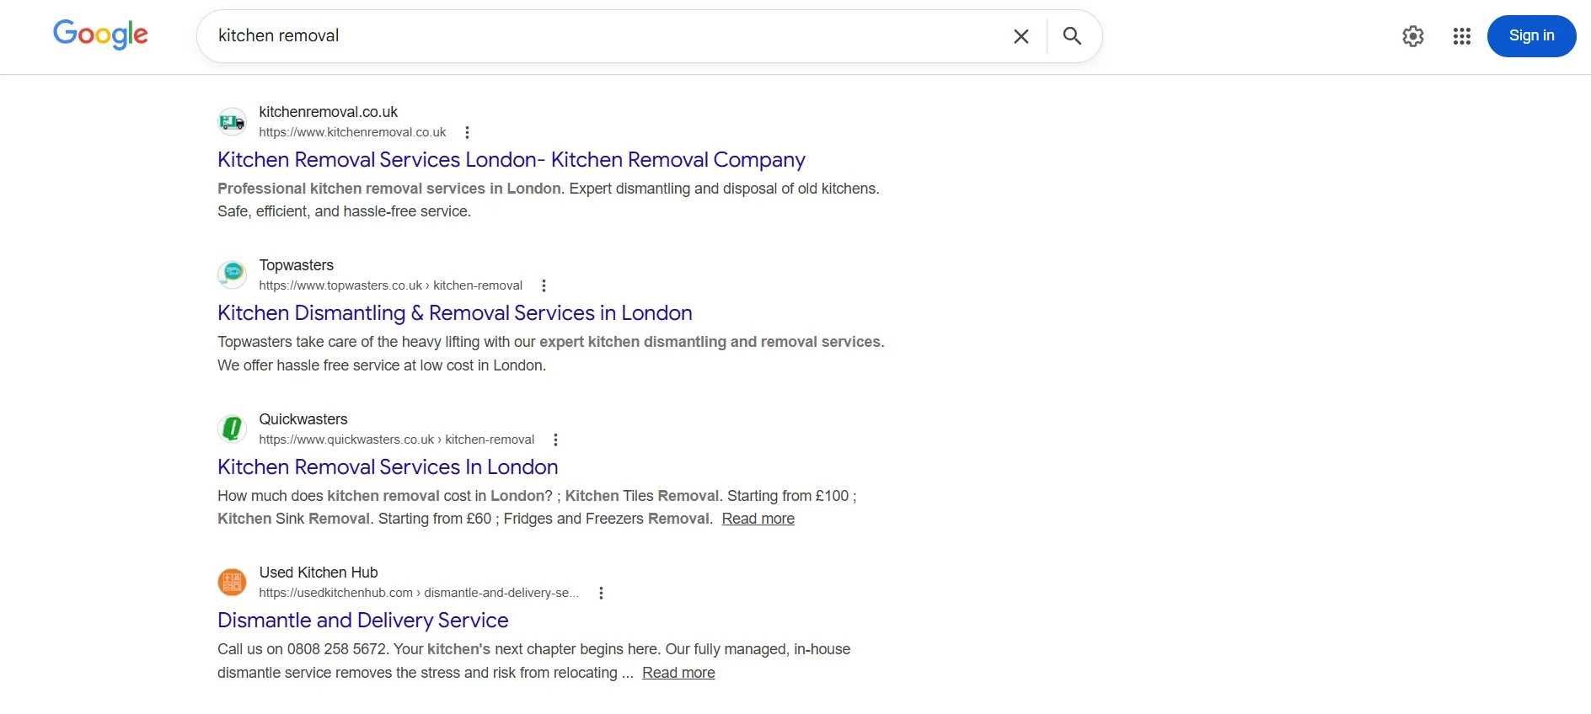Open the Settings gear icon
The image size is (1591, 714).
point(1413,36)
